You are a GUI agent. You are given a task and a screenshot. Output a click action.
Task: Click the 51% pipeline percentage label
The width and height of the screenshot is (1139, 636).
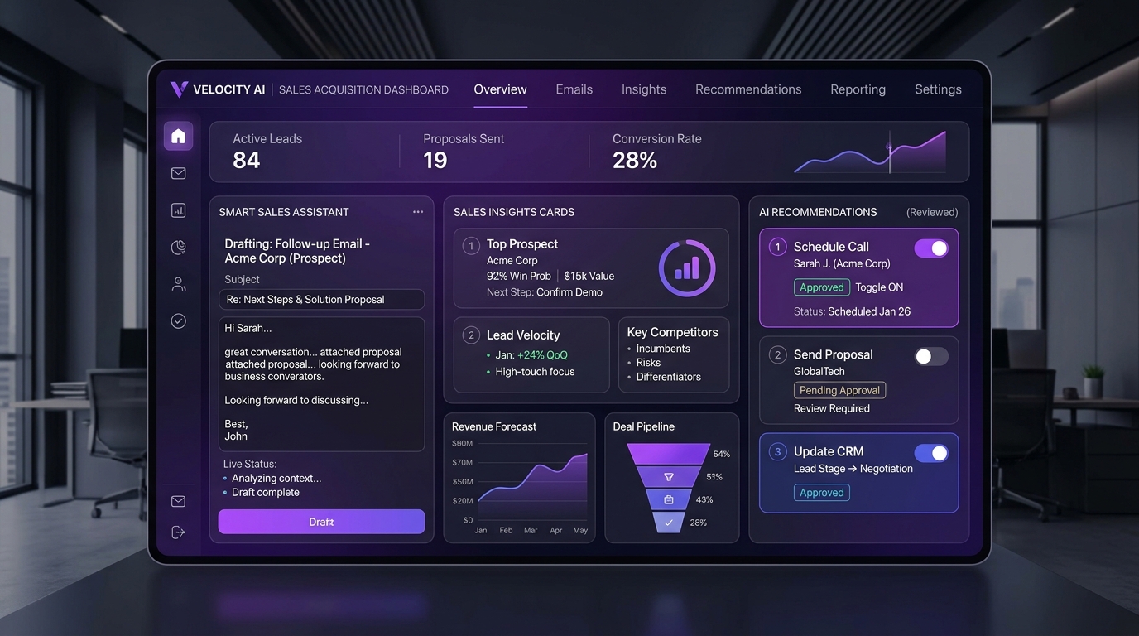point(714,477)
